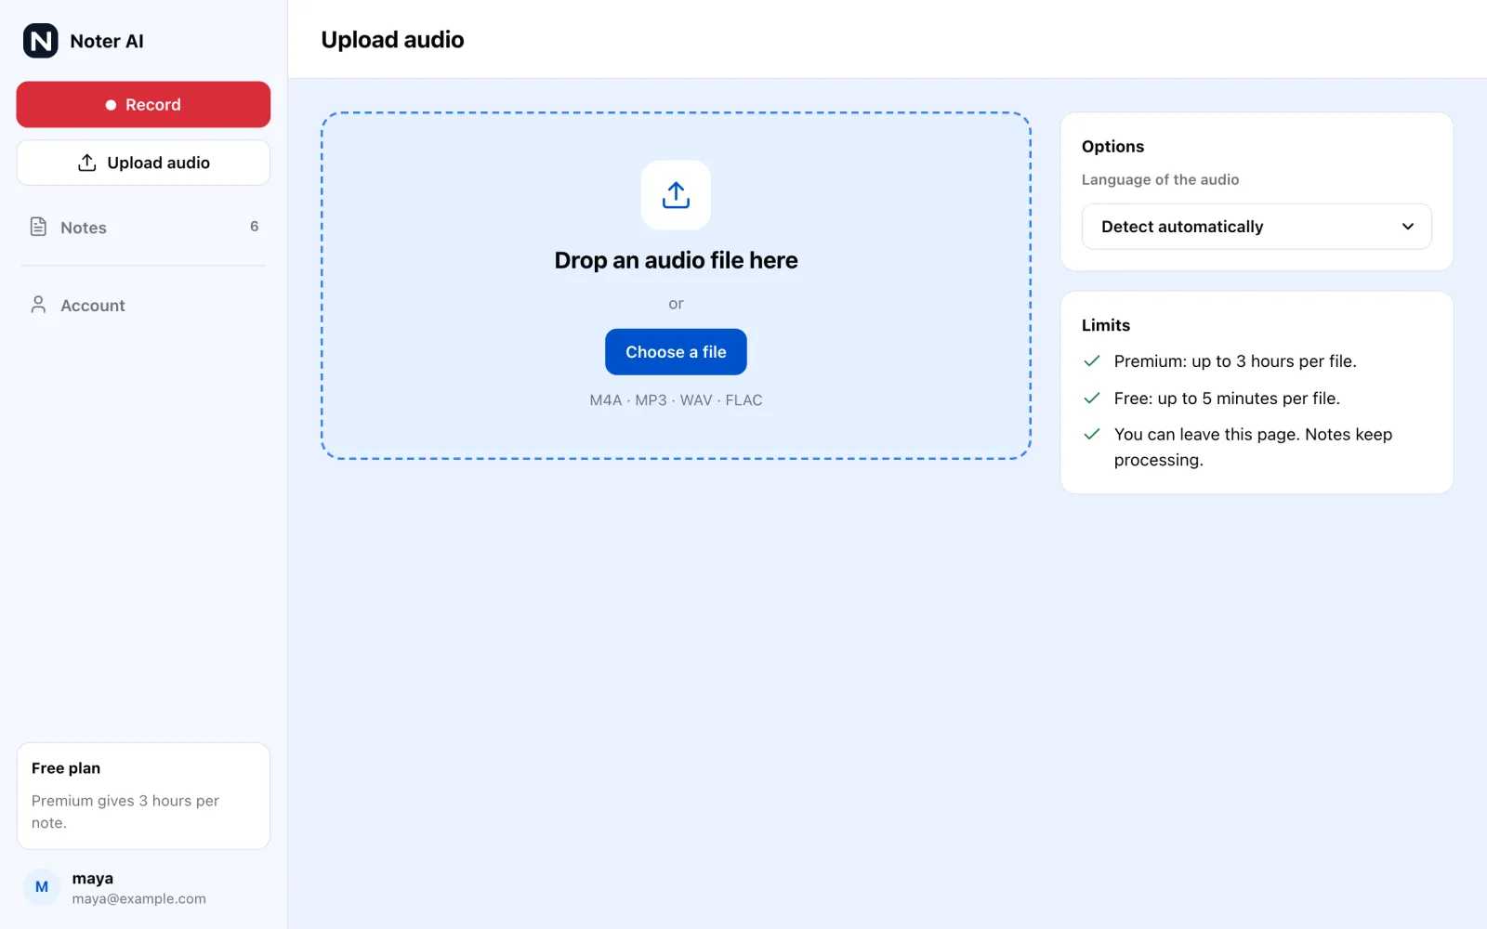Click the Limits panel heading
Viewport: 1487px width, 929px height.
coord(1106,325)
